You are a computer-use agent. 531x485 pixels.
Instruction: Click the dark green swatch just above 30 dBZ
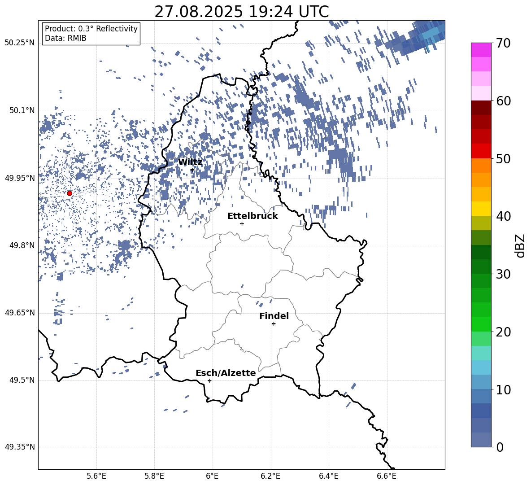tap(481, 266)
